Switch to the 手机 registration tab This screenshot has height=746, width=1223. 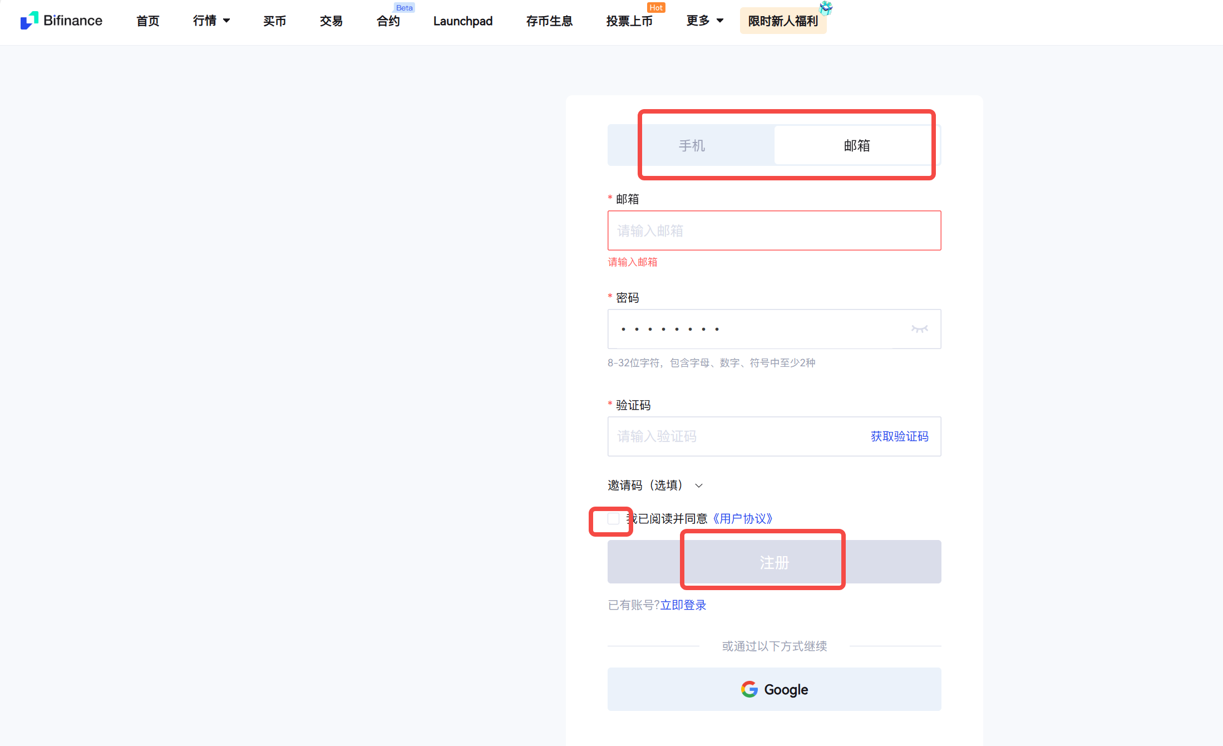point(691,145)
